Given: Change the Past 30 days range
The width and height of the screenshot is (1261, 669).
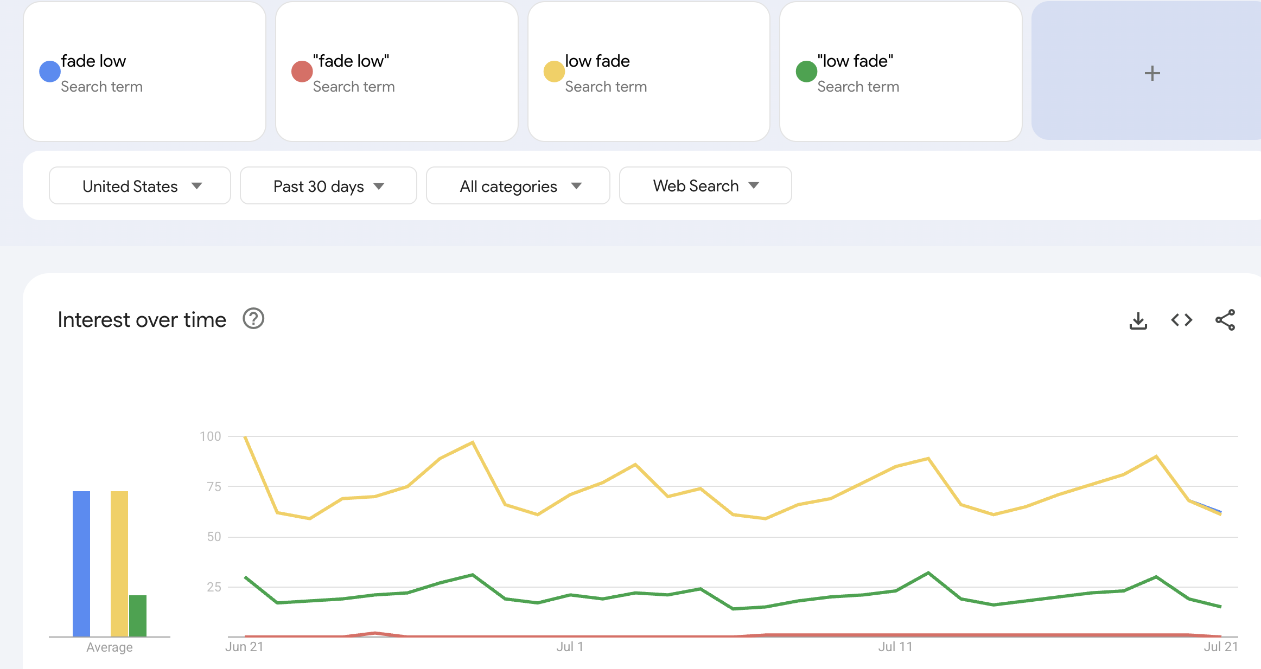Looking at the screenshot, I should (328, 185).
